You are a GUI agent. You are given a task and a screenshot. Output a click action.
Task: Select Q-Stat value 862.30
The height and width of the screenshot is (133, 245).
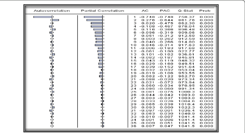[186, 23]
